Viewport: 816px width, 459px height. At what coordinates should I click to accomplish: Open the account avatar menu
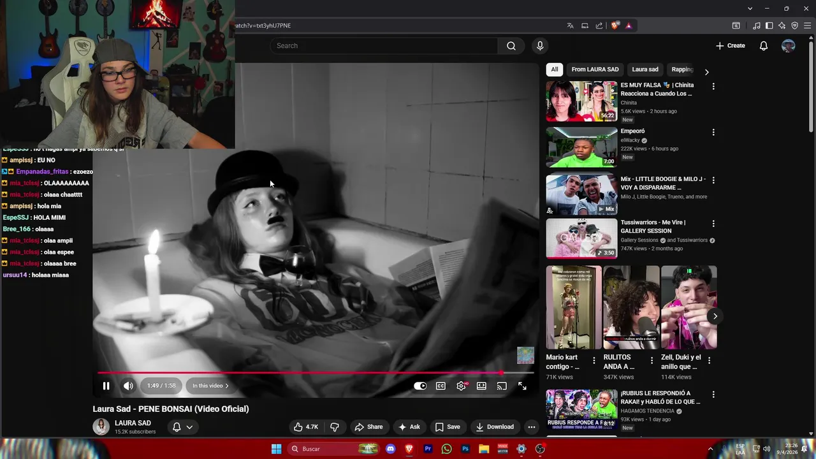789,46
